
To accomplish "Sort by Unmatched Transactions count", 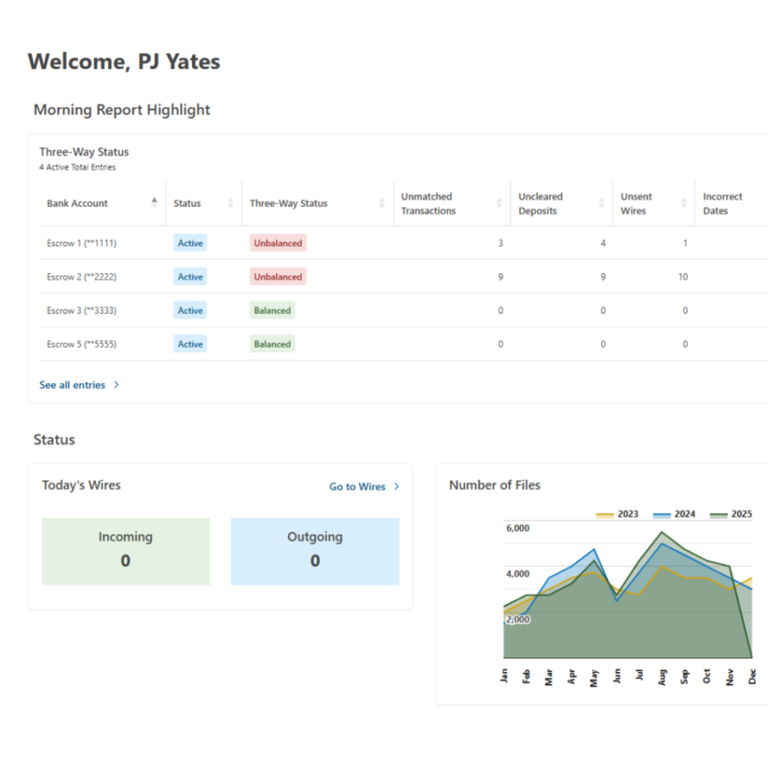I will pos(499,202).
